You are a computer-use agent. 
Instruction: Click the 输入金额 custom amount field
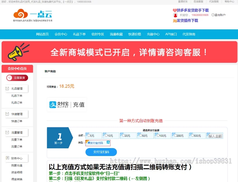click(x=215, y=136)
